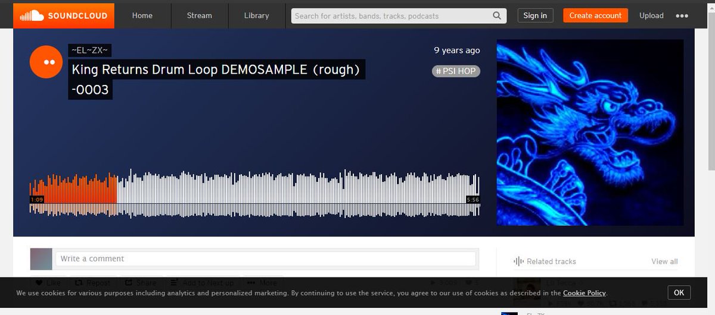Open the blue dragon artwork
Screen dimensions: 715x315
[x=590, y=133]
